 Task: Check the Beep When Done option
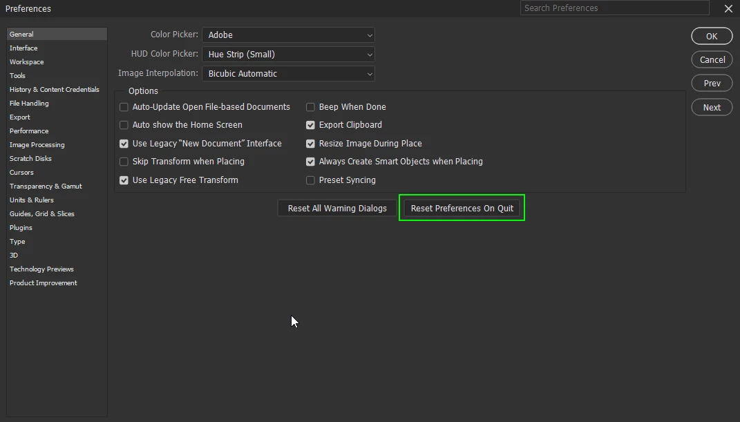point(310,107)
